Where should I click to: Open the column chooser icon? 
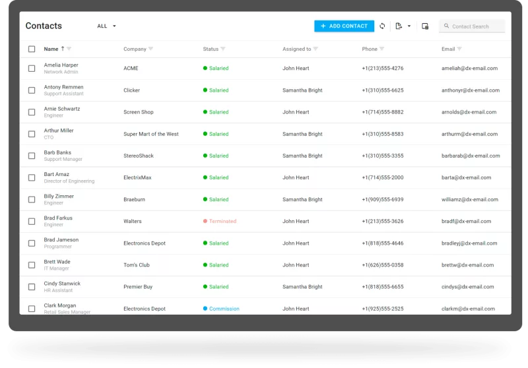[x=425, y=26]
